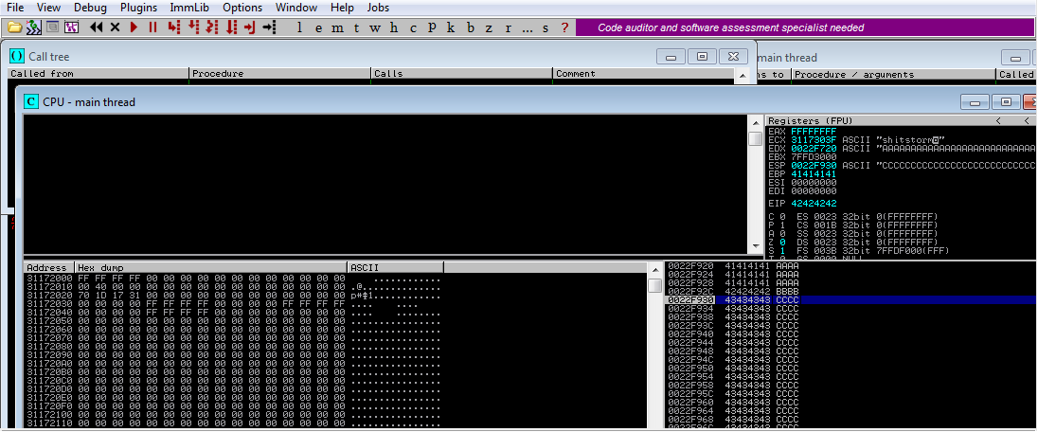
Task: Open the ImmLib menu
Action: [x=189, y=8]
